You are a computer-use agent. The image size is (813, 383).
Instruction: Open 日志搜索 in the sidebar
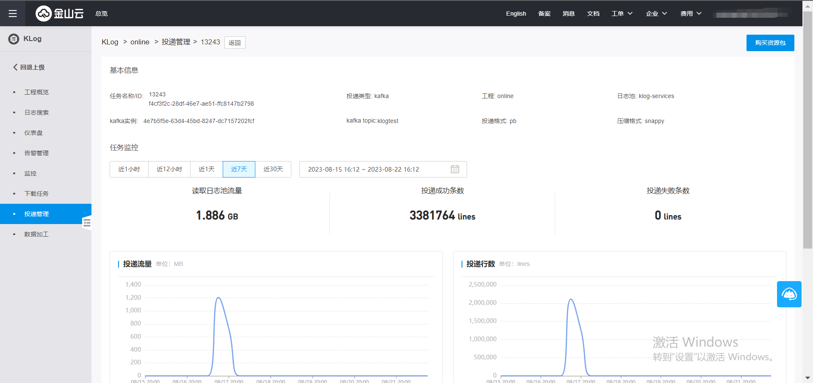click(x=36, y=112)
